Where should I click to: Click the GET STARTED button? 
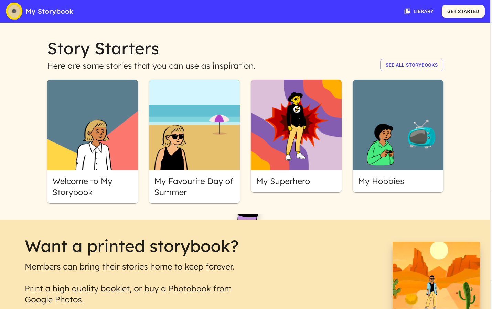463,11
